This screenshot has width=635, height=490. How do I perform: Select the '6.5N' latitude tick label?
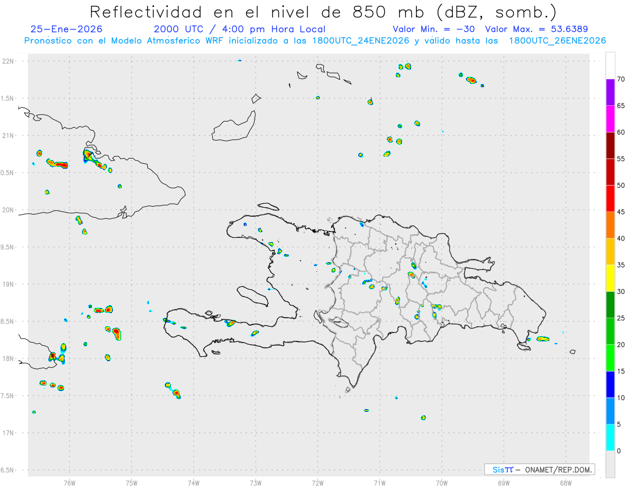tap(7, 470)
